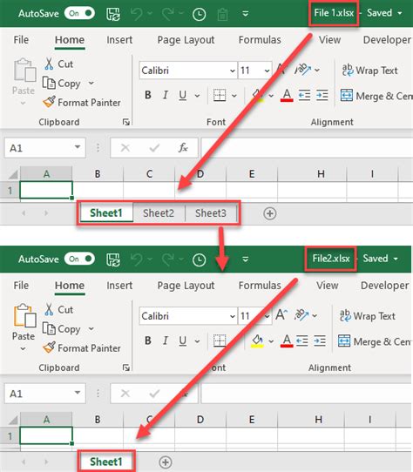Apply red Font Color in File2.xlsx
This screenshot has height=472, width=413.
point(287,341)
